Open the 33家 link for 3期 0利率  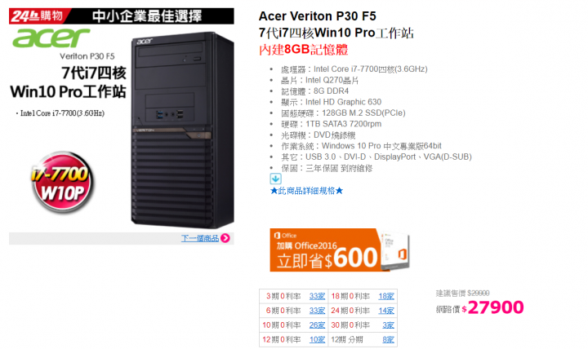click(317, 296)
